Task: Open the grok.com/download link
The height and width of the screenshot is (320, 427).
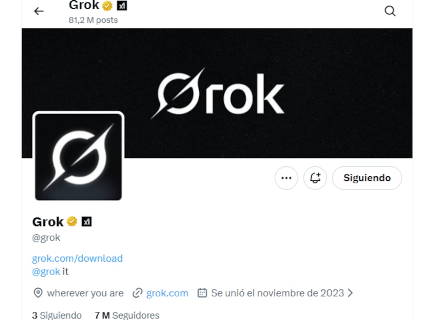Action: pos(77,258)
